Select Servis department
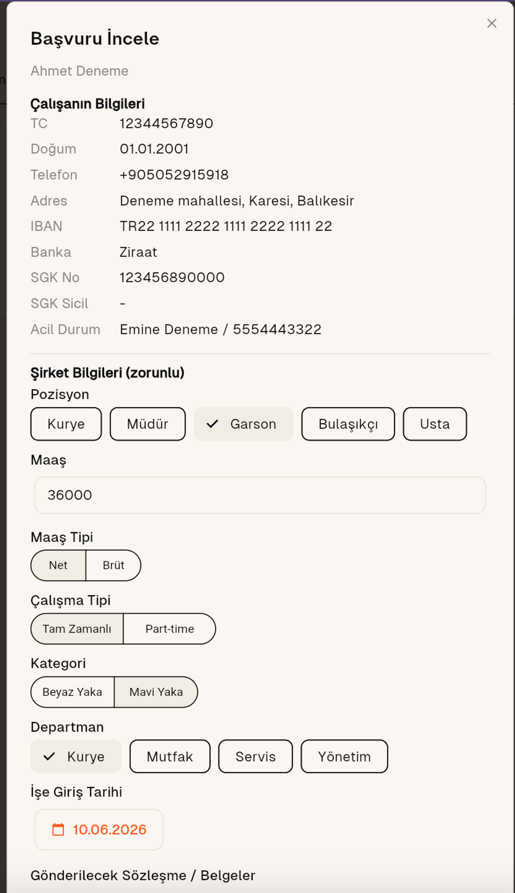Viewport: 515px width, 893px height. tap(256, 756)
